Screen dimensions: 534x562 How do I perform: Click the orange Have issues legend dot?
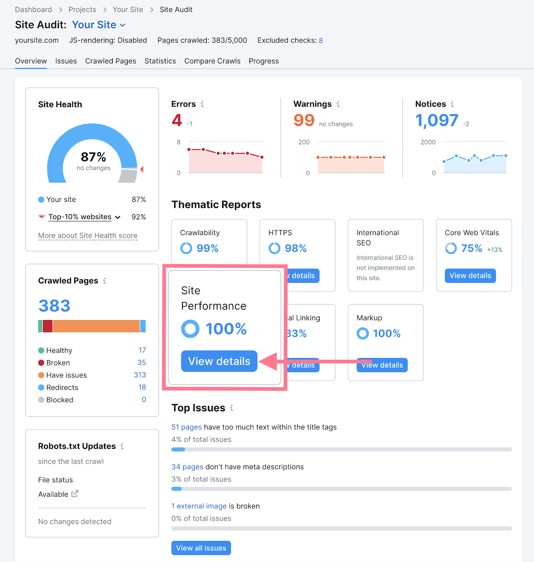tap(41, 375)
